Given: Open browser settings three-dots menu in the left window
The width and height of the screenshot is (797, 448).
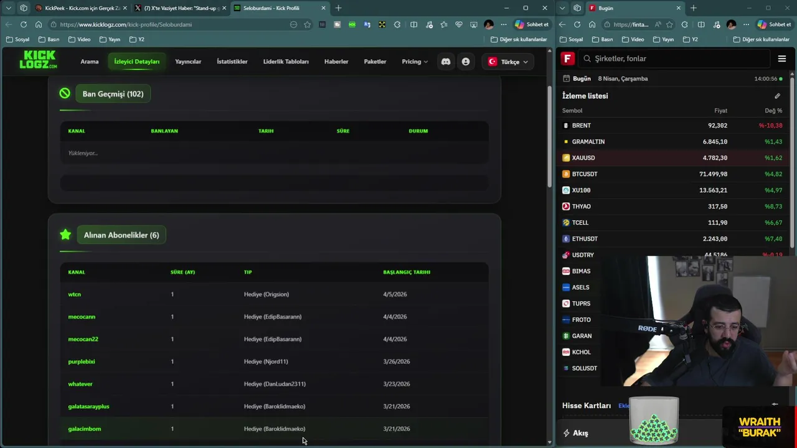Looking at the screenshot, I should (504, 24).
